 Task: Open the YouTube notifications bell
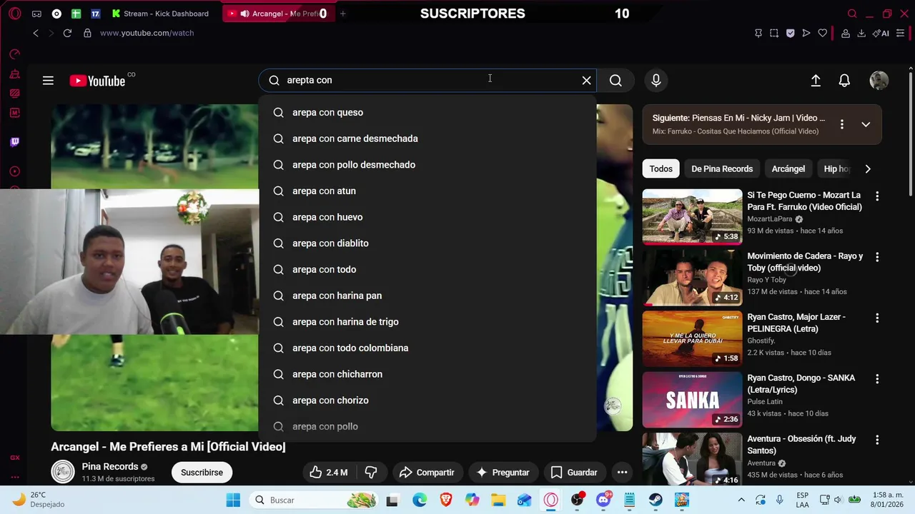[844, 81]
